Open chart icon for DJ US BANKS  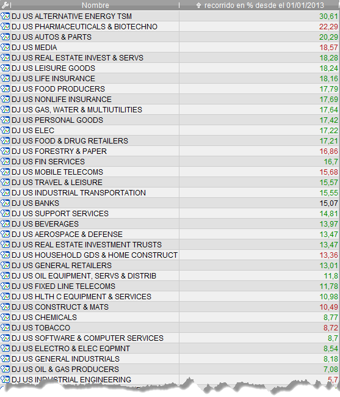5,203
